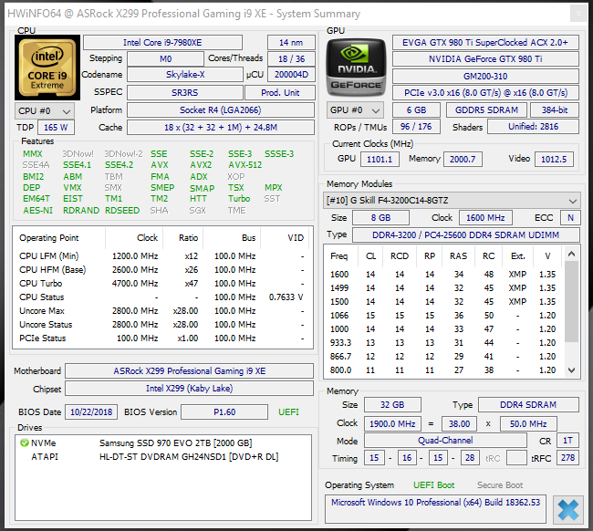
Task: Click the GM200-310 GPU chip field
Action: point(485,76)
